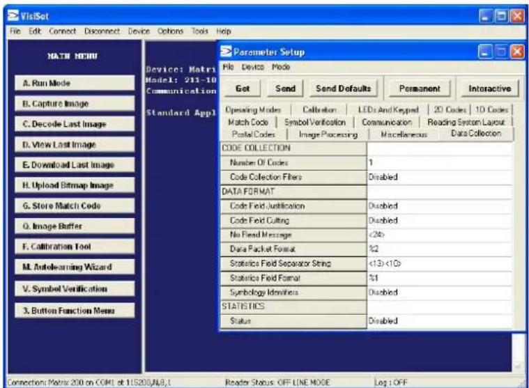The width and height of the screenshot is (529, 388).
Task: Switch to Miscellaneous tab
Action: click(404, 134)
